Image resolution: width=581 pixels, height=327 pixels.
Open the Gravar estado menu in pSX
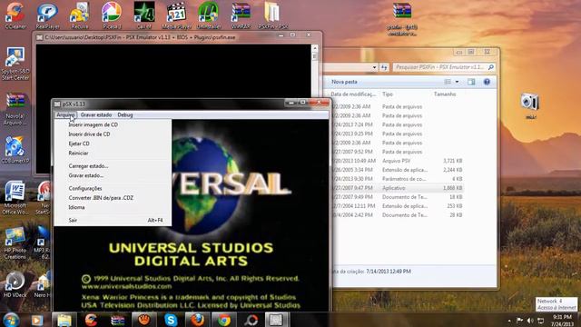click(x=96, y=115)
